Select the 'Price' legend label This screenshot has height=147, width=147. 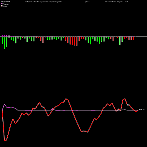5,6
